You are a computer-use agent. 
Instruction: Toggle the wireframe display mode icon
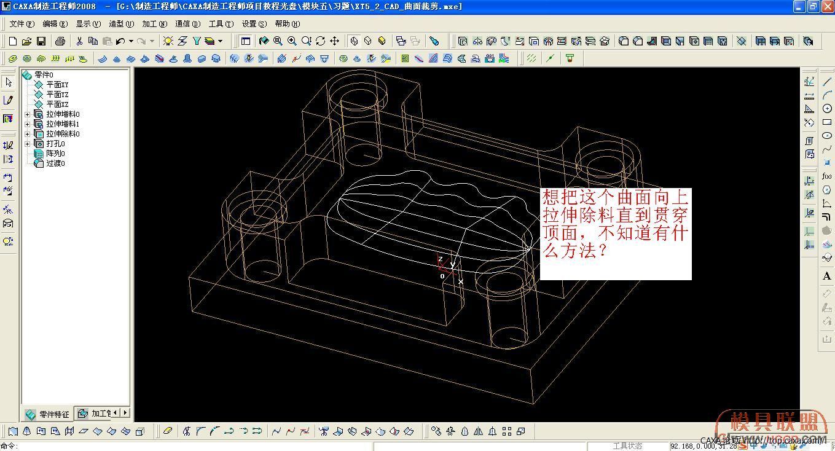click(354, 41)
